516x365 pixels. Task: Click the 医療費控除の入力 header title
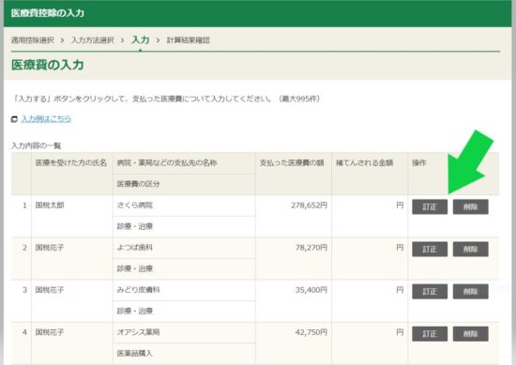tap(48, 13)
